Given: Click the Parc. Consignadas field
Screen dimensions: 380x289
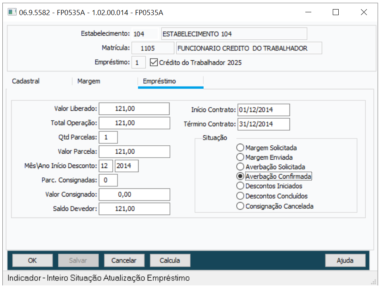Looking at the screenshot, I should tap(108, 180).
